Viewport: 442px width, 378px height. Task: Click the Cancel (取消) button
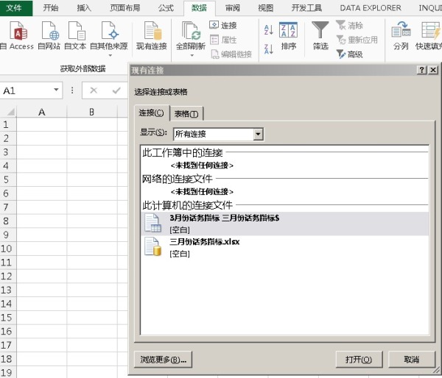[x=412, y=360]
